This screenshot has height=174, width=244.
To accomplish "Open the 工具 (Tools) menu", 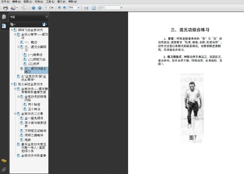I will pyautogui.click(x=50, y=2).
